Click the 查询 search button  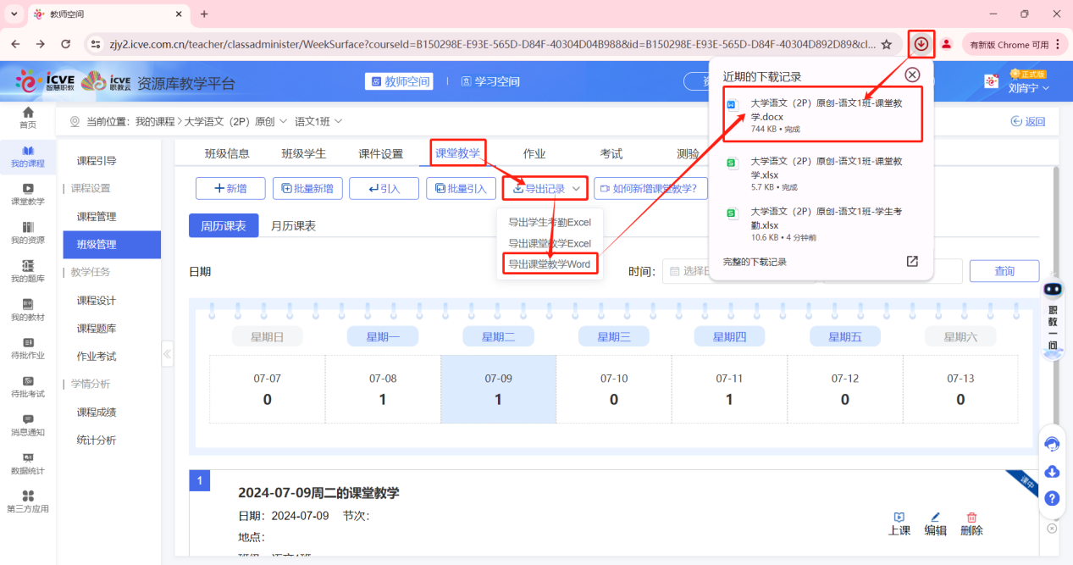coord(1004,270)
